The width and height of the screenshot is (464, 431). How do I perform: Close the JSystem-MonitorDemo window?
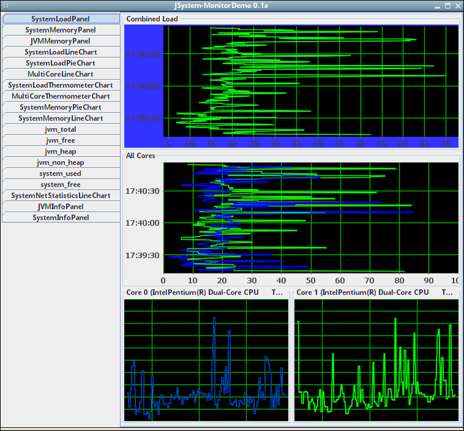point(458,6)
